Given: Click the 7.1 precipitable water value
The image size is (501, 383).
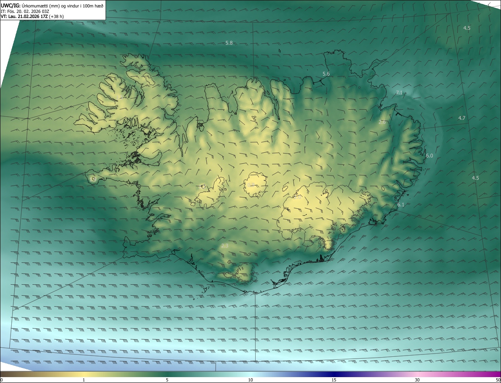Looking at the screenshot, I should point(399,92).
